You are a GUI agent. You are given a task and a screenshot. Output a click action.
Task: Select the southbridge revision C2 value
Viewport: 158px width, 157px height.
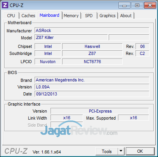coord(142,53)
